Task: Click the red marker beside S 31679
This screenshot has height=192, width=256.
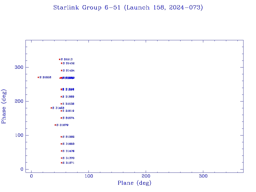Action: [55, 125]
